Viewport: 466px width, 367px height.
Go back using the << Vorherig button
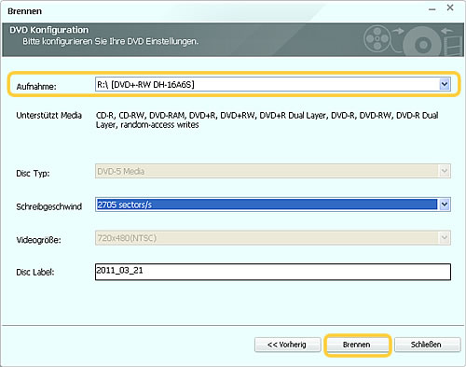pos(287,345)
